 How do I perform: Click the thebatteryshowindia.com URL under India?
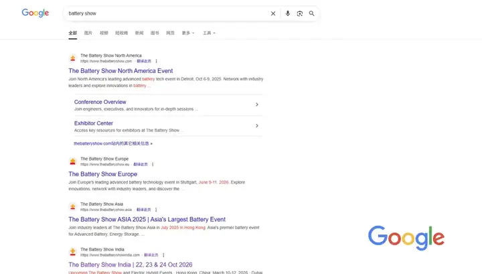tap(110, 255)
